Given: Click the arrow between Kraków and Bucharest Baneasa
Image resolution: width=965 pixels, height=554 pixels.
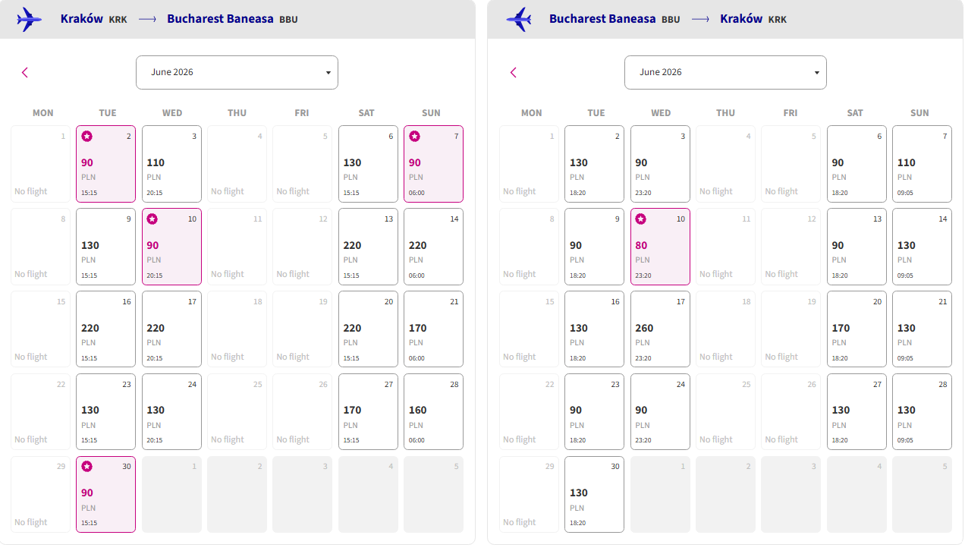Looking at the screenshot, I should tap(147, 19).
